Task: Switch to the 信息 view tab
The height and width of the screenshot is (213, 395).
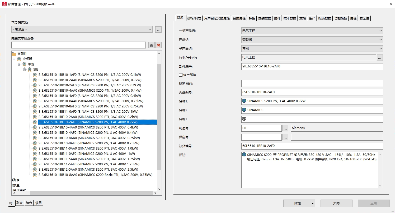Action: pyautogui.click(x=39, y=203)
